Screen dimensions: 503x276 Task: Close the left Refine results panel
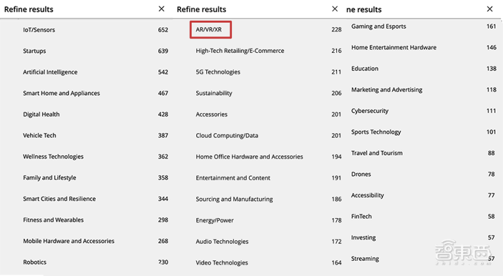[x=162, y=9]
